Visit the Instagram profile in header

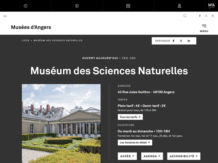click(x=213, y=16)
